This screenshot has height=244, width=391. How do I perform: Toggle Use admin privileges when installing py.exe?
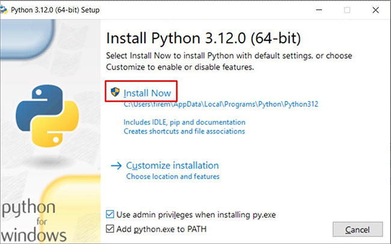pyautogui.click(x=110, y=215)
